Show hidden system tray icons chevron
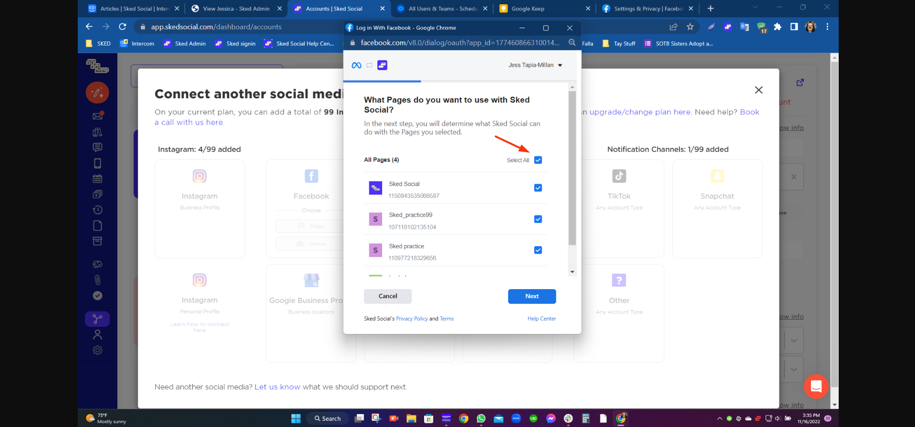915x427 pixels. click(x=719, y=418)
